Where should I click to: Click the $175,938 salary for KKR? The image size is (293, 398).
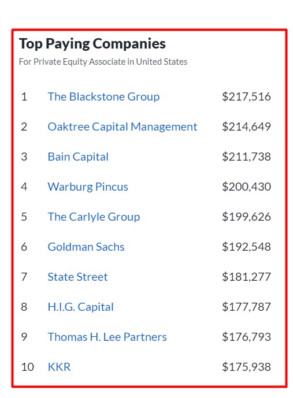click(x=246, y=367)
